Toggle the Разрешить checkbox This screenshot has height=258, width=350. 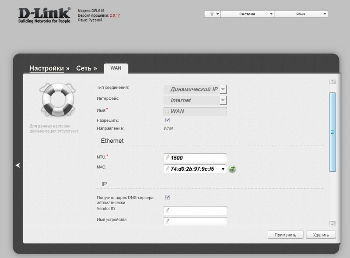[168, 120]
